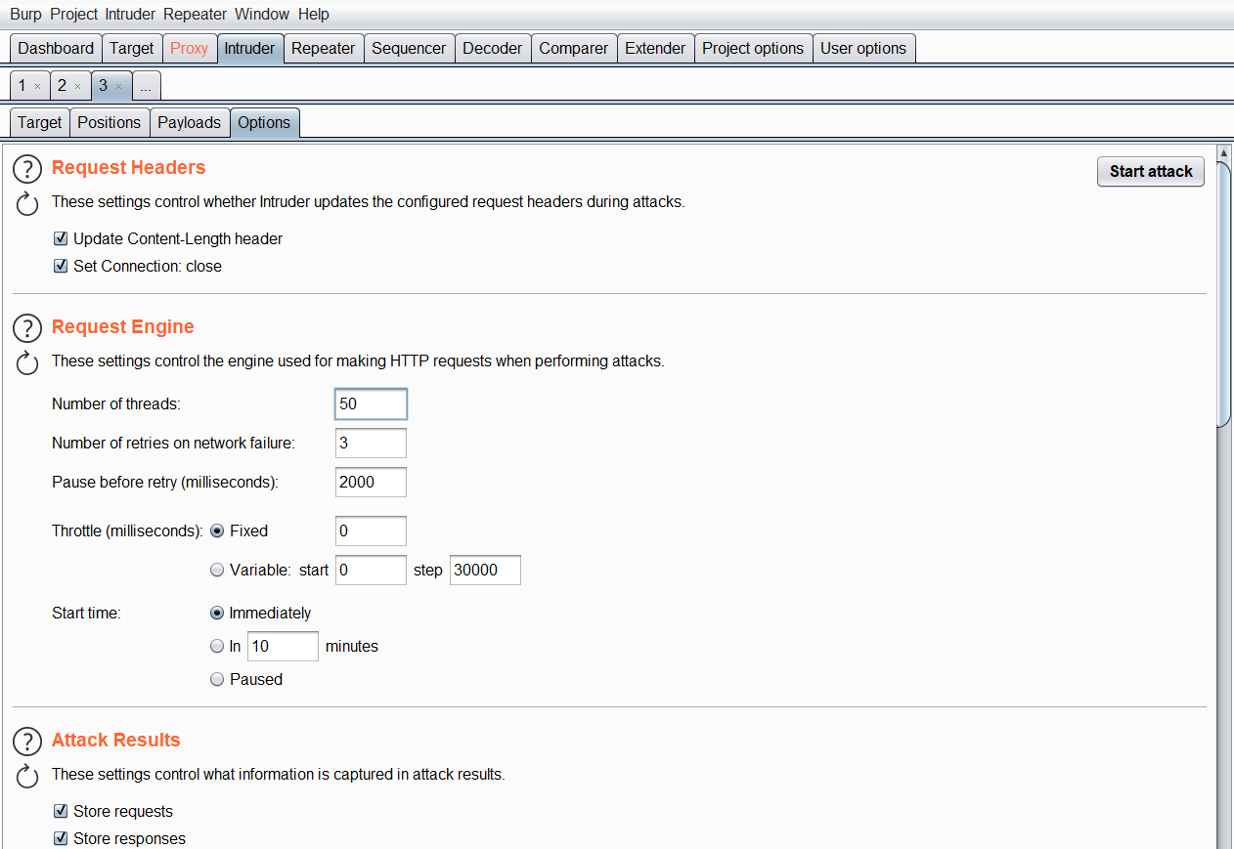Toggle Update Content-Length header checkbox

tap(61, 238)
